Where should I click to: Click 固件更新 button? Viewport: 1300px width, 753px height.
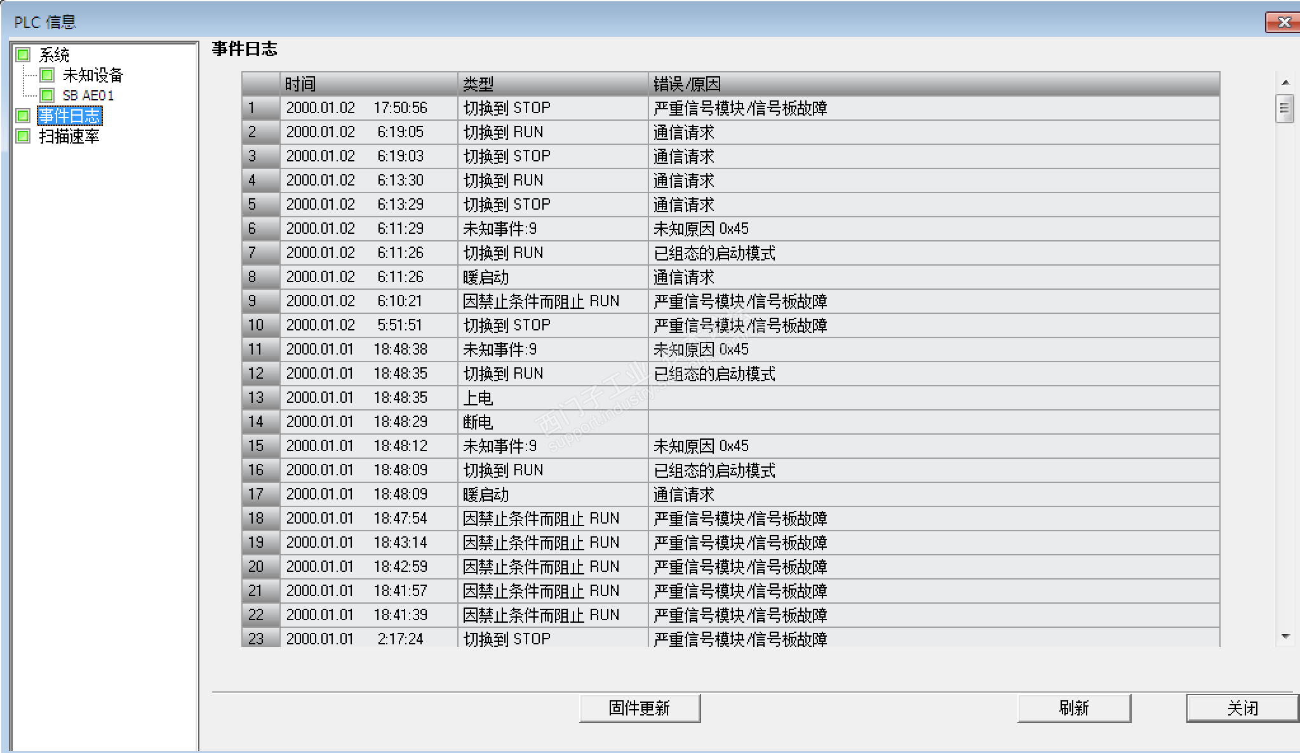[639, 708]
